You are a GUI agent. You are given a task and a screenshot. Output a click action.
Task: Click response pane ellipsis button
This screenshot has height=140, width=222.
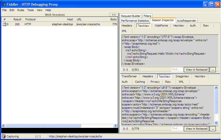tap(213, 129)
